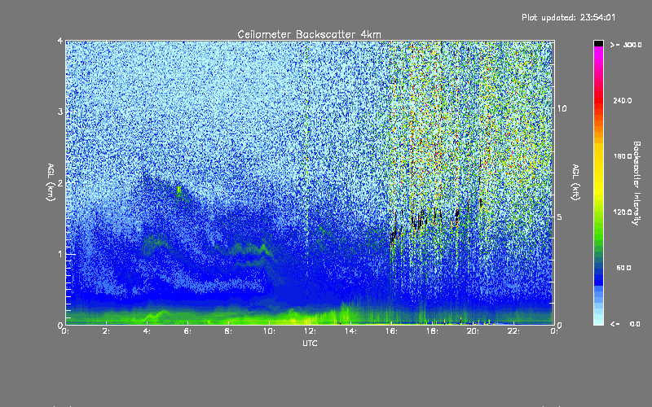Click the "2" km tick on left axis
Screen dimensions: 652x407
pyautogui.click(x=60, y=182)
